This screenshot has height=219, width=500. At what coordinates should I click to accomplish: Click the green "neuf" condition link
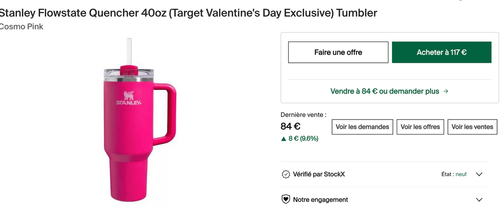pos(461,174)
